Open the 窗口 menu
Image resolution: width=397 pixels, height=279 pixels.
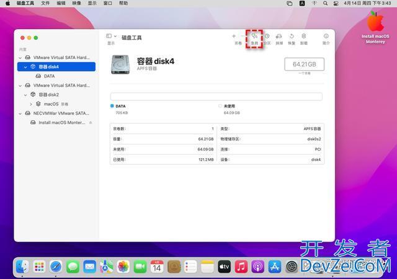108,3
